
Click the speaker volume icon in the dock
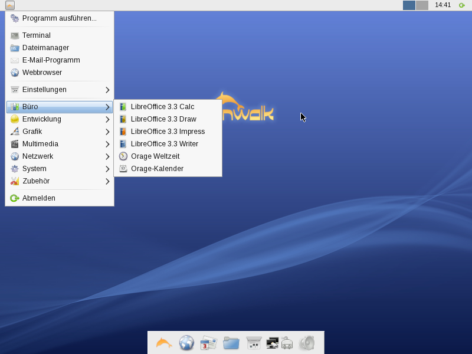click(307, 343)
